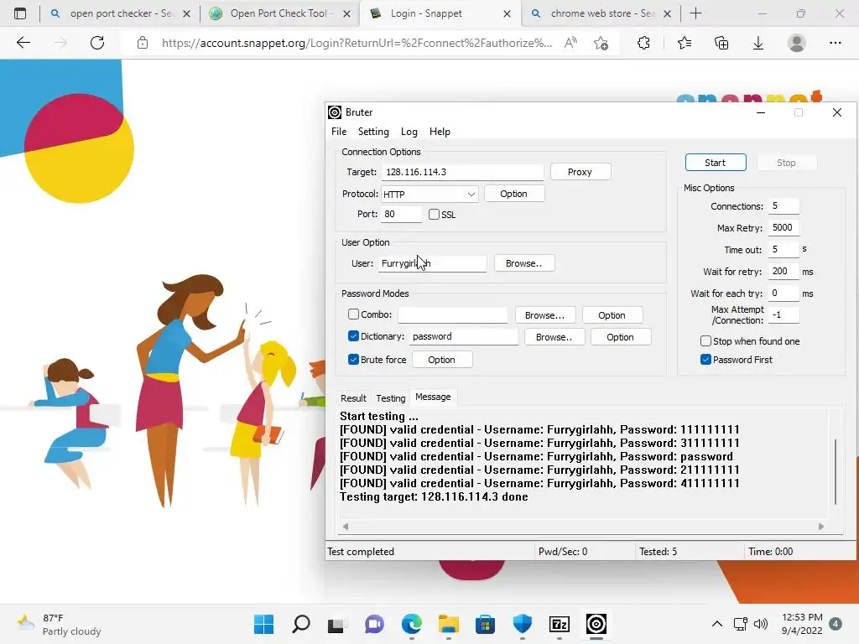
Task: Open the Brute force Option button
Action: [x=441, y=360]
